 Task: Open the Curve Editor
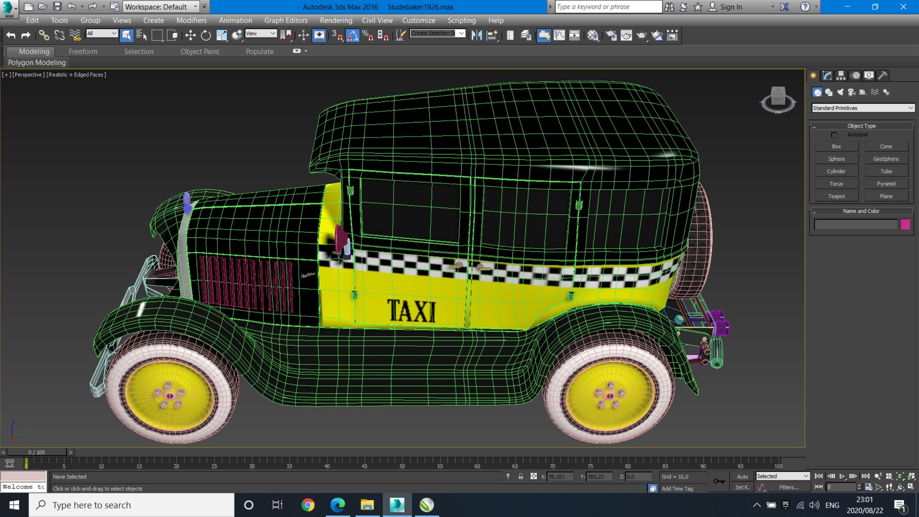pos(559,35)
